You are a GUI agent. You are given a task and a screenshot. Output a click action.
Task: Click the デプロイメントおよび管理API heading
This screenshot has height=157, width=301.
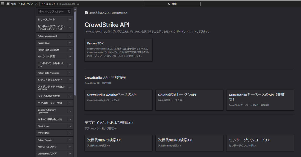109,123
